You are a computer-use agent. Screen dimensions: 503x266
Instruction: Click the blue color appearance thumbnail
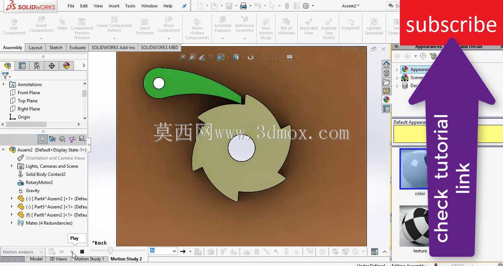(413, 169)
